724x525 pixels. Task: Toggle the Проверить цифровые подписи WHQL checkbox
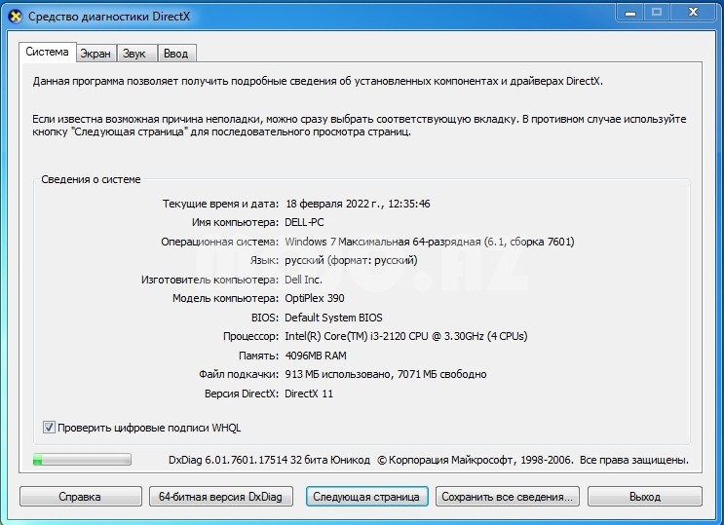50,428
